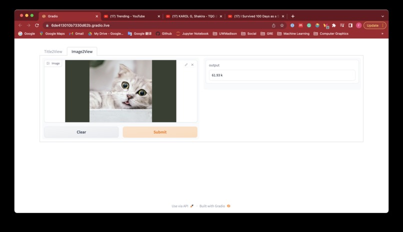Expand the GRE bookmark folder
This screenshot has width=403, height=232.
pyautogui.click(x=267, y=33)
